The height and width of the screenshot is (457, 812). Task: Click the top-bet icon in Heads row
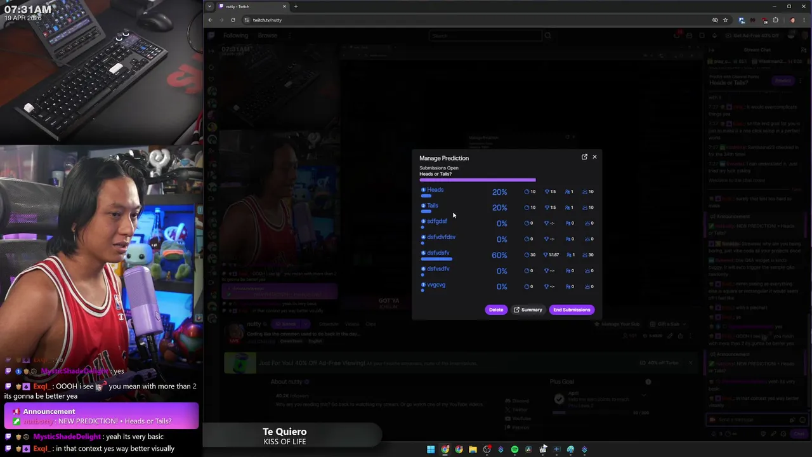click(x=585, y=192)
